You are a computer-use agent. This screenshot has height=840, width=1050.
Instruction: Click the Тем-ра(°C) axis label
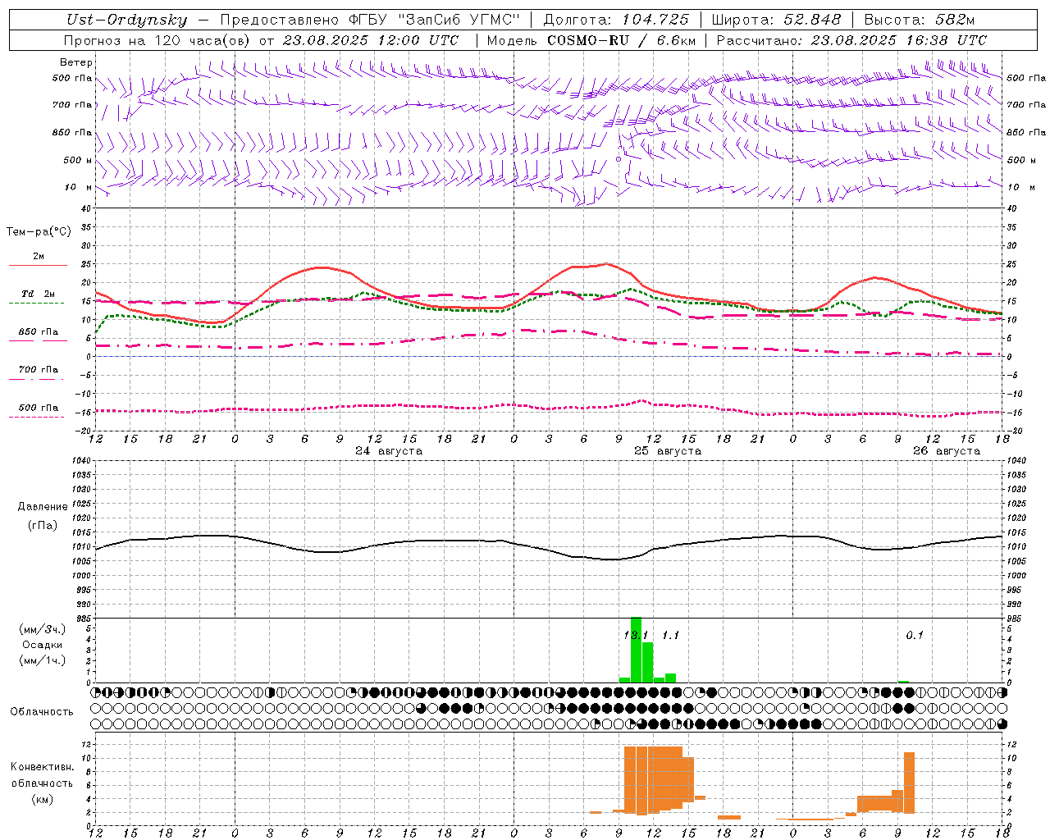39,232
